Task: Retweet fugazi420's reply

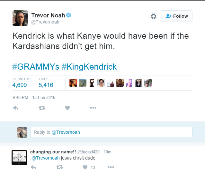Action: (x=59, y=167)
